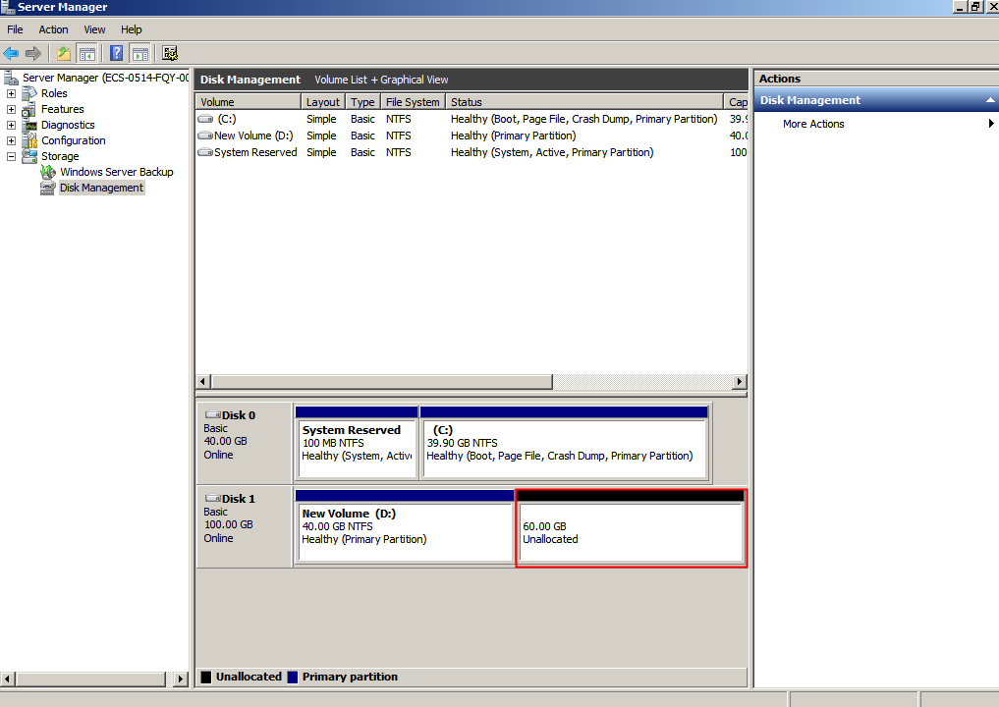Open the Help menu
The image size is (999, 707).
point(132,29)
